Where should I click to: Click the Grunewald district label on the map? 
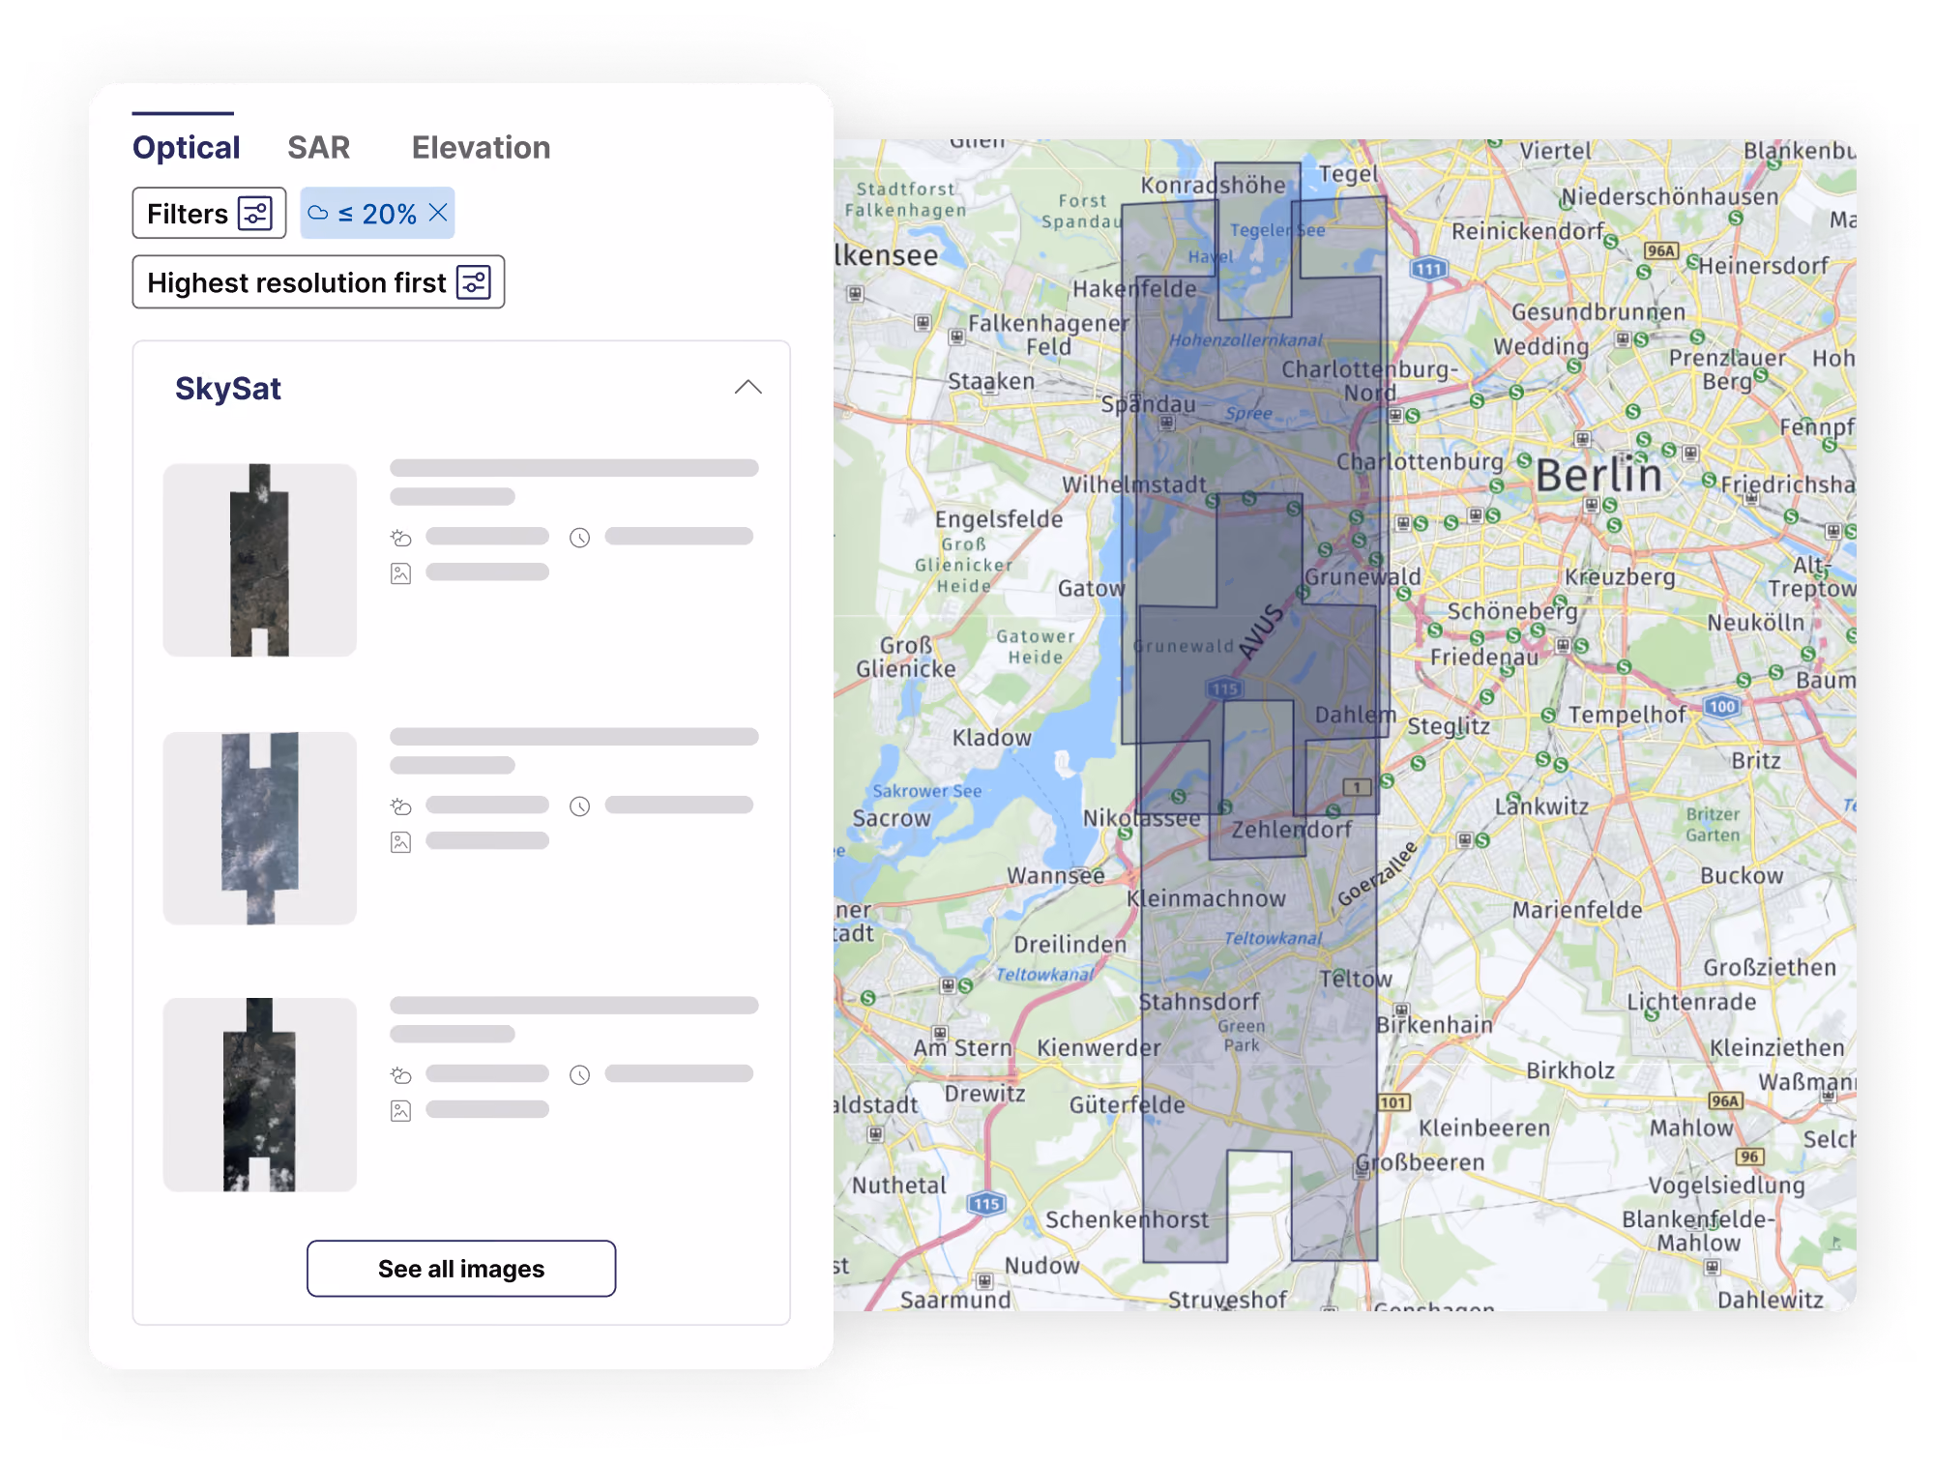(1363, 576)
